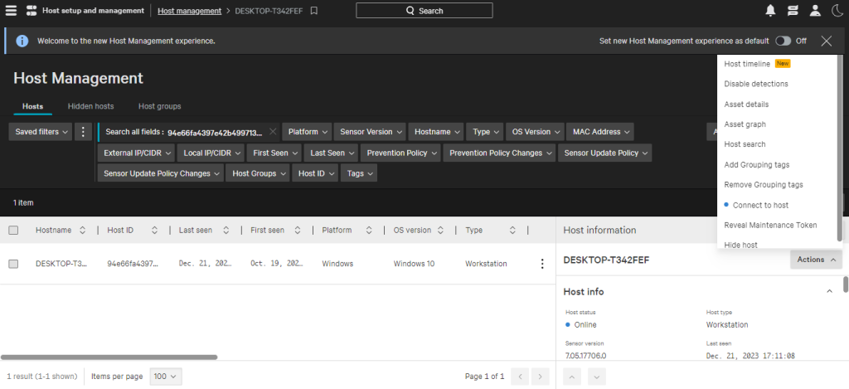Show next host with down chevron
This screenshot has width=849, height=389.
point(597,376)
